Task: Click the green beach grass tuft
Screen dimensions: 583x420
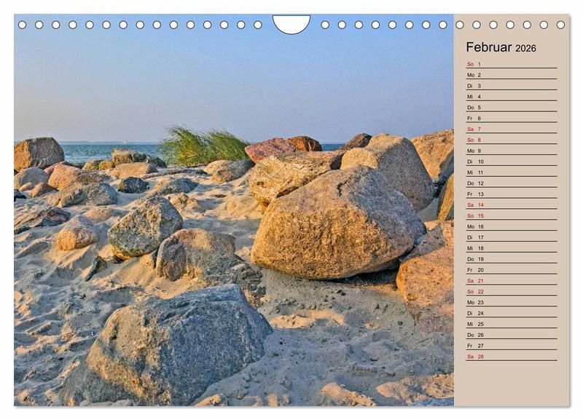Action: click(x=203, y=147)
